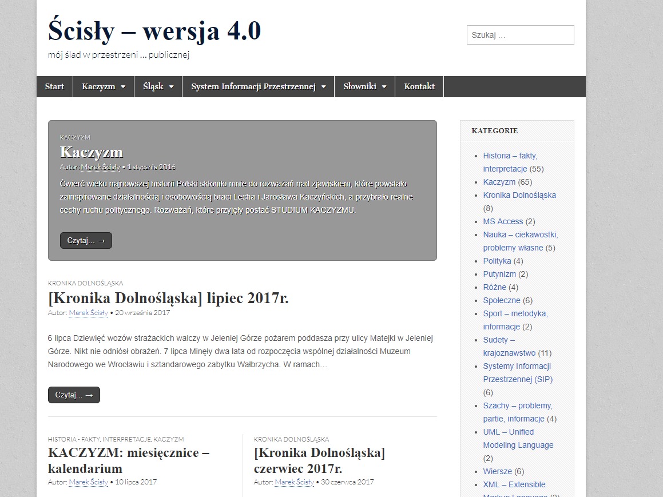
Task: Select the MS Access category link
Action: click(x=503, y=221)
